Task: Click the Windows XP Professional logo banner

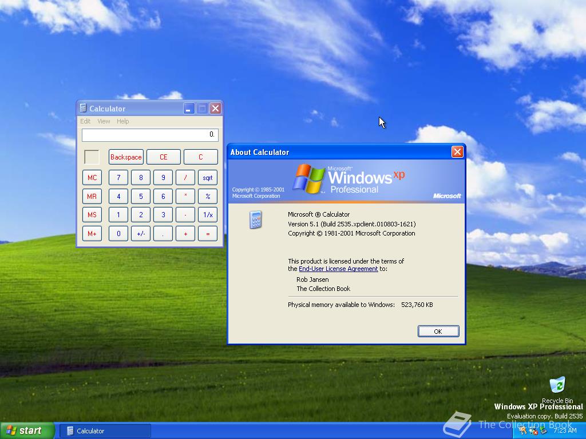Action: 346,181
